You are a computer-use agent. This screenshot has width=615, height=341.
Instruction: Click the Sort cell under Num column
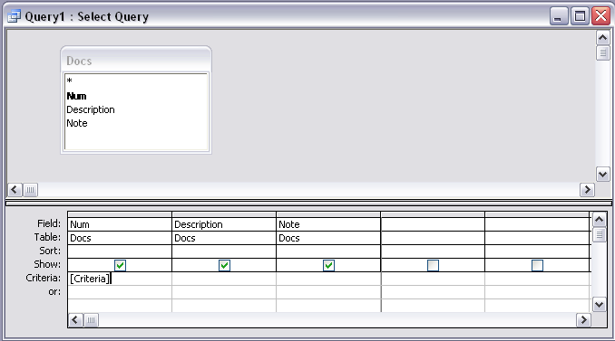[120, 251]
